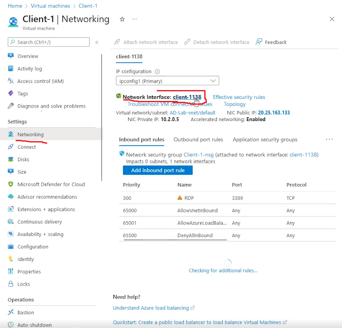Click the sidebar vertical scrollbar
This screenshot has height=328, width=342.
coord(101,117)
